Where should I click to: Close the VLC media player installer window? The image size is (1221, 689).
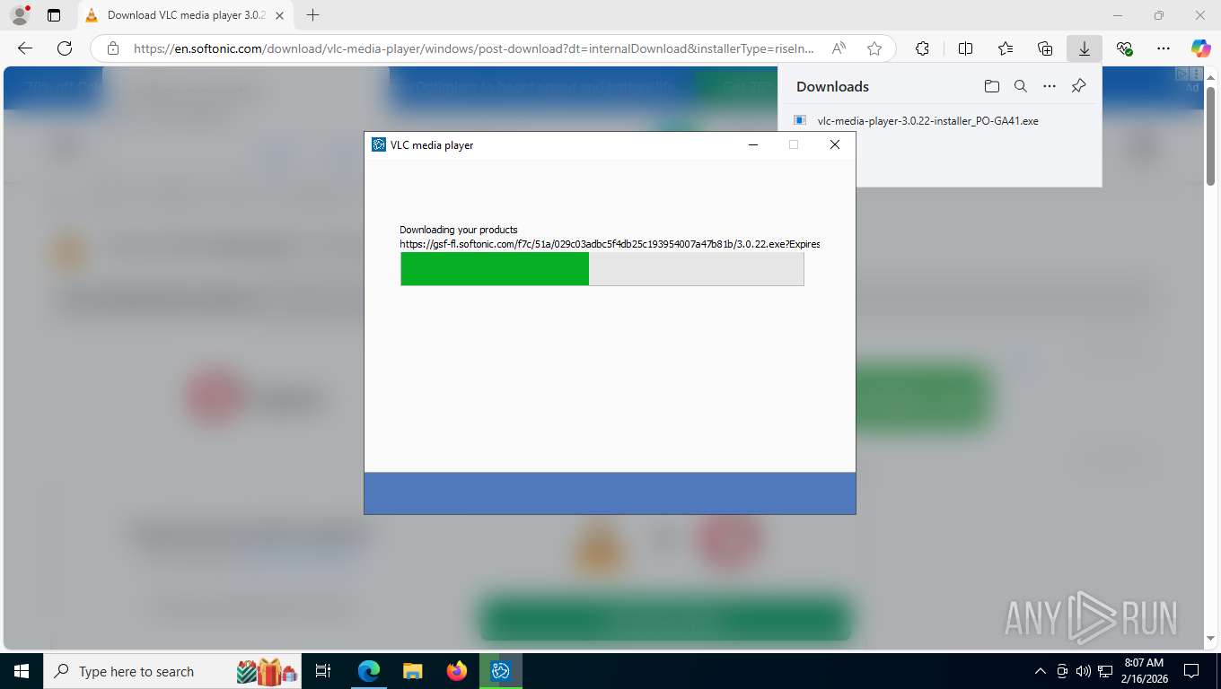point(834,144)
